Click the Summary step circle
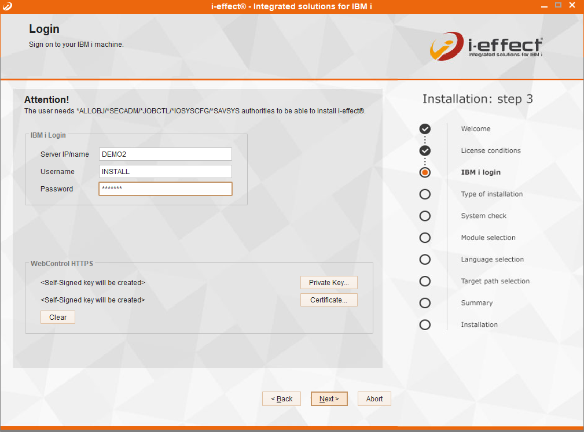 pos(425,303)
